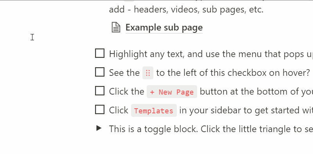Open the Example sub page link

point(164,27)
